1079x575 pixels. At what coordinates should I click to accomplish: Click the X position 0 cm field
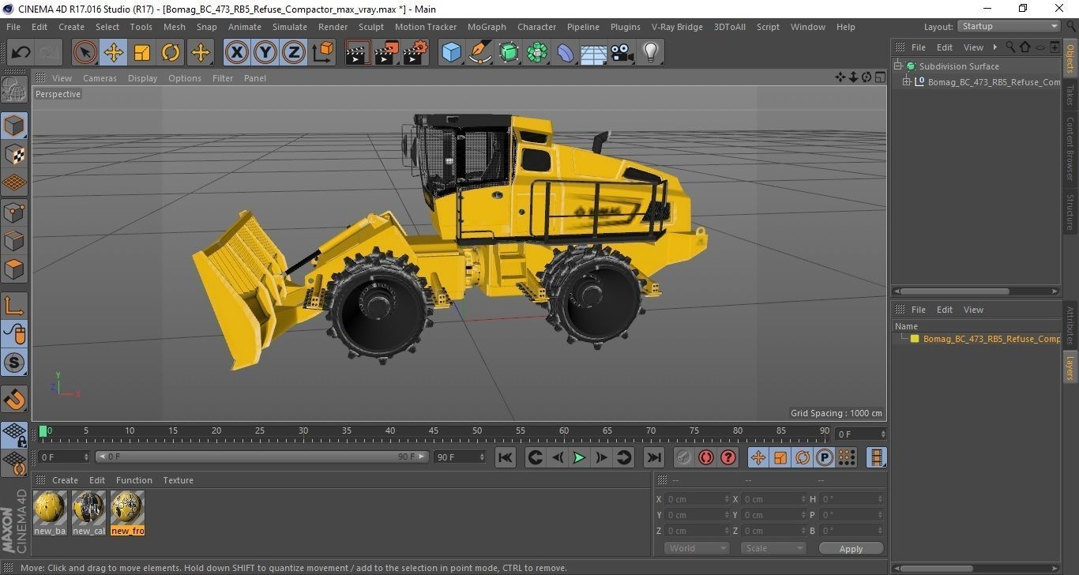pyautogui.click(x=696, y=499)
